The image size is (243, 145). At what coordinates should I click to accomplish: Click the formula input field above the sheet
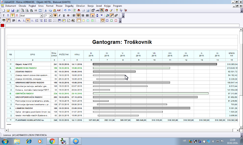[122, 25]
